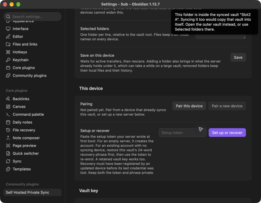261x203 pixels.
Task: Click into the Search settings field
Action: pos(32,17)
